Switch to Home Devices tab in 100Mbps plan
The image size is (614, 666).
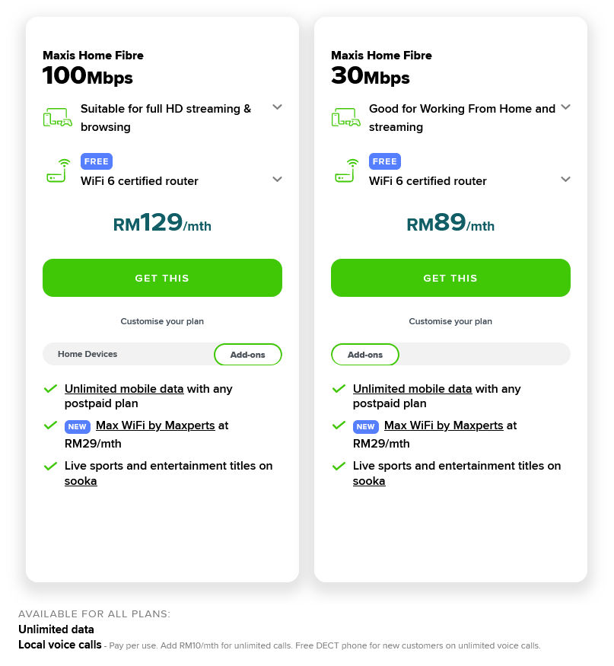87,354
